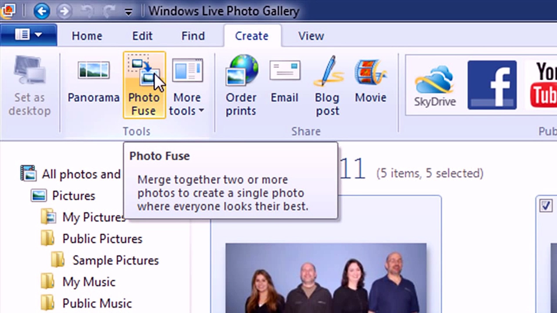This screenshot has width=557, height=313.
Task: Open the blue application menu dropdown
Action: tap(28, 35)
